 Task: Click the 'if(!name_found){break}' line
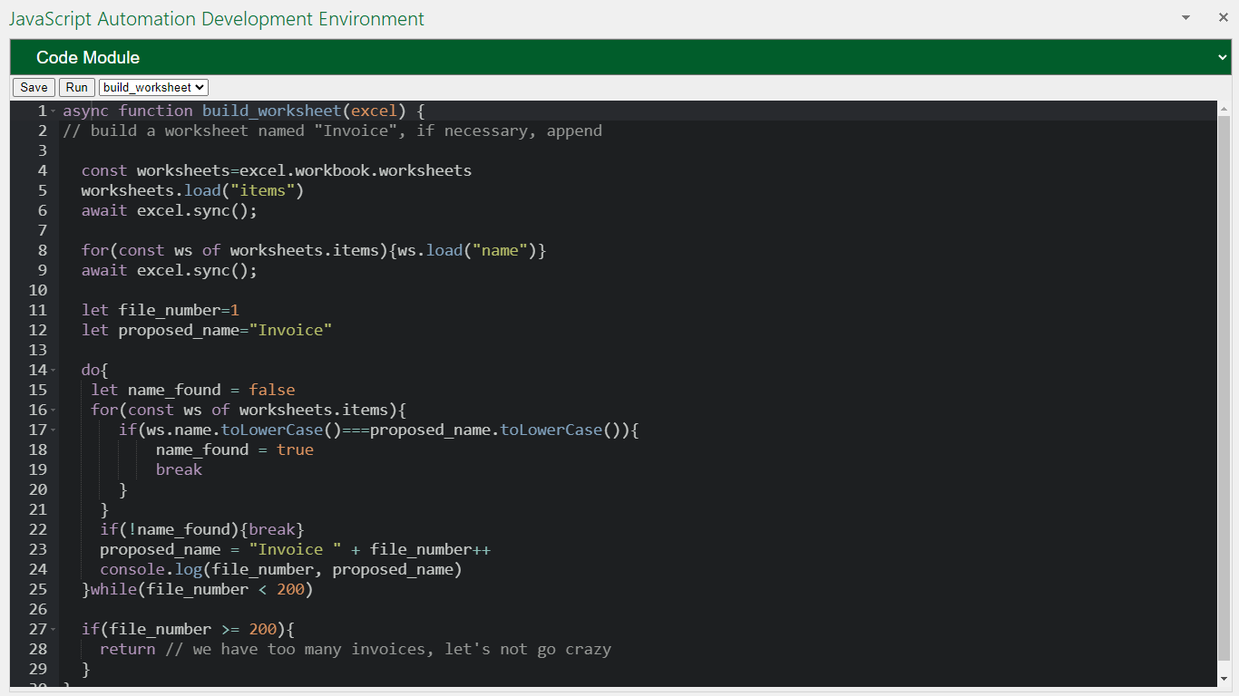point(202,529)
